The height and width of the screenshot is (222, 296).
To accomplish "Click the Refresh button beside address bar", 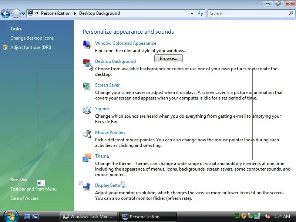I will coord(201,14).
